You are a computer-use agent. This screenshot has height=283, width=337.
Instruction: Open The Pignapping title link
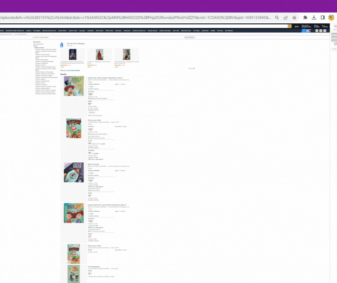coord(94,266)
